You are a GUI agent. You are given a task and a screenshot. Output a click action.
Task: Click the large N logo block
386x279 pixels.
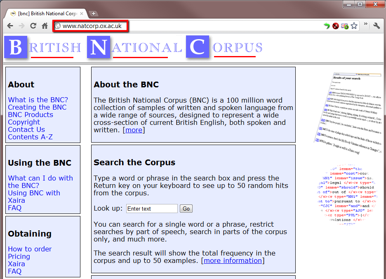tap(99, 47)
